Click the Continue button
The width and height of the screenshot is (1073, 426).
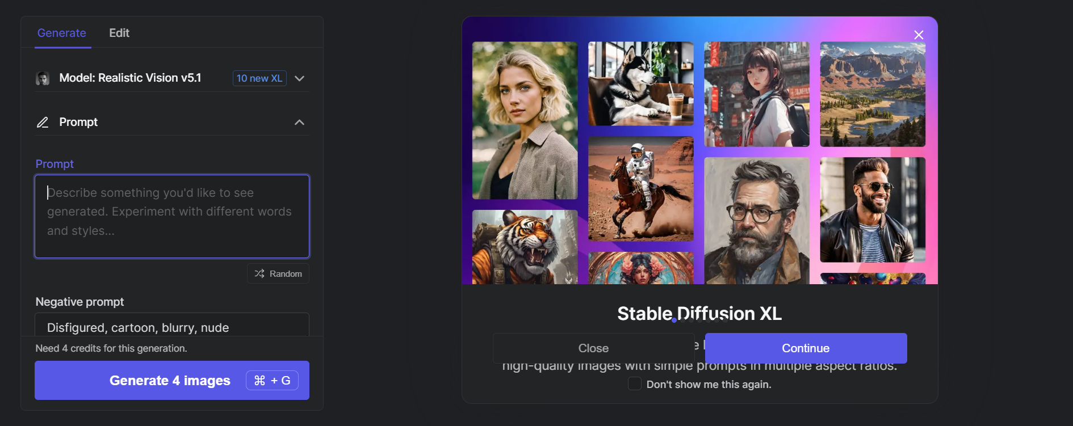pos(806,348)
